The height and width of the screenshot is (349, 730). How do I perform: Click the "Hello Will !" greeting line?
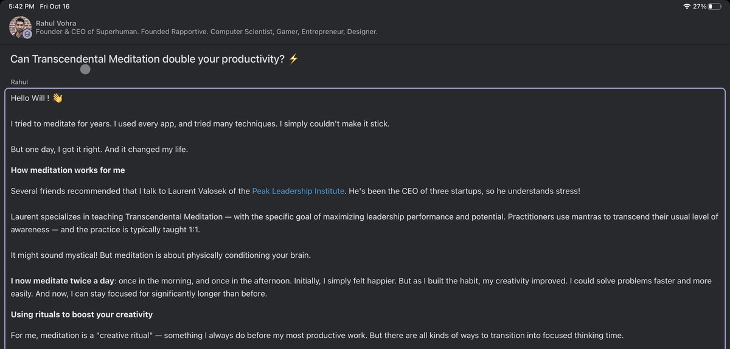click(29, 98)
